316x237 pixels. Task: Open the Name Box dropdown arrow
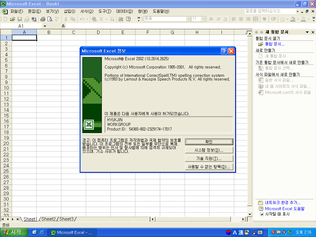pyautogui.click(x=45, y=26)
